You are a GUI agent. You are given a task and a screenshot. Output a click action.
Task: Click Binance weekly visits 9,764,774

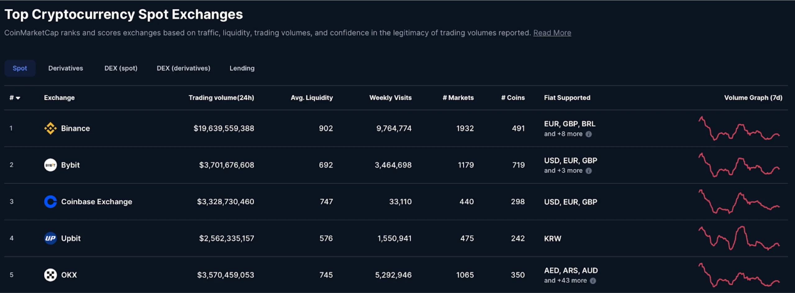tap(394, 128)
